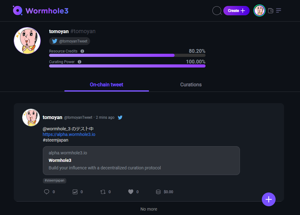This screenshot has width=300, height=215.
Task: Open the Wormhole3 link preview card
Action: [141, 161]
